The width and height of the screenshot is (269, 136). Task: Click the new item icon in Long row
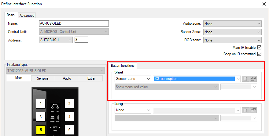(x=245, y=110)
